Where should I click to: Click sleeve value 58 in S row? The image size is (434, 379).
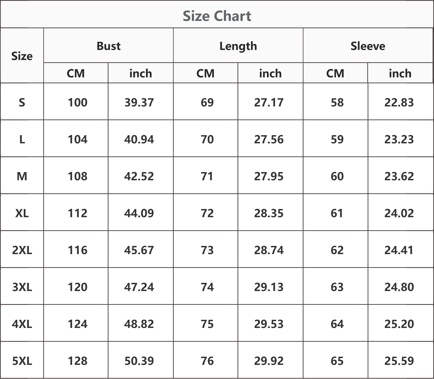pos(337,102)
